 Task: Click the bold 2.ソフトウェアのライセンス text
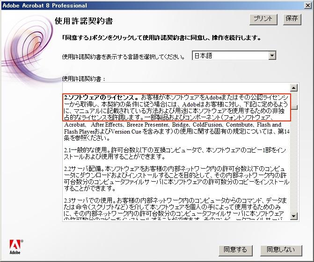[101, 98]
